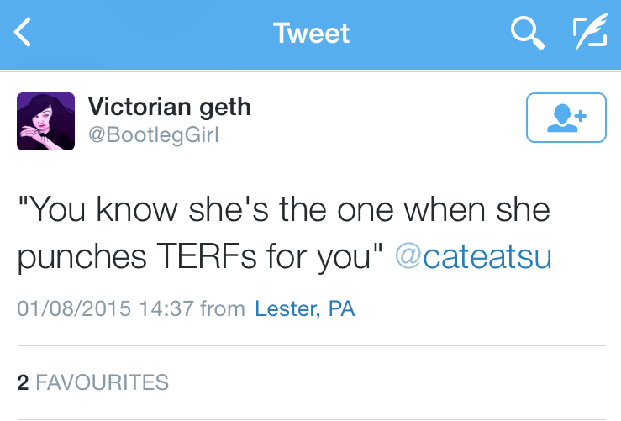View the 2 Favourites list
Screen dimensions: 621x421
[x=92, y=383]
